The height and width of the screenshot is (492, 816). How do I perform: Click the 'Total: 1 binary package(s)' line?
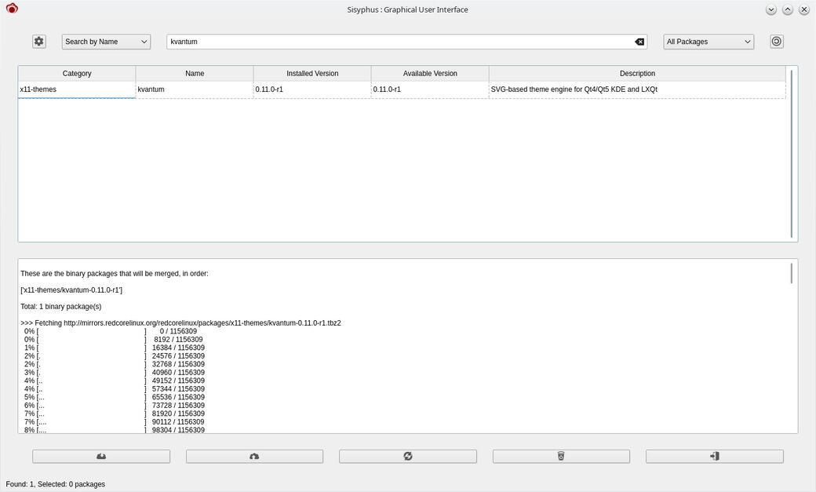coord(61,307)
